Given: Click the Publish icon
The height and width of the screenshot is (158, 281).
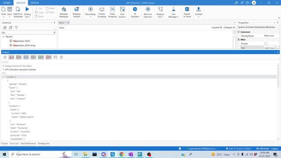Looking at the screenshot, I should (198, 9).
